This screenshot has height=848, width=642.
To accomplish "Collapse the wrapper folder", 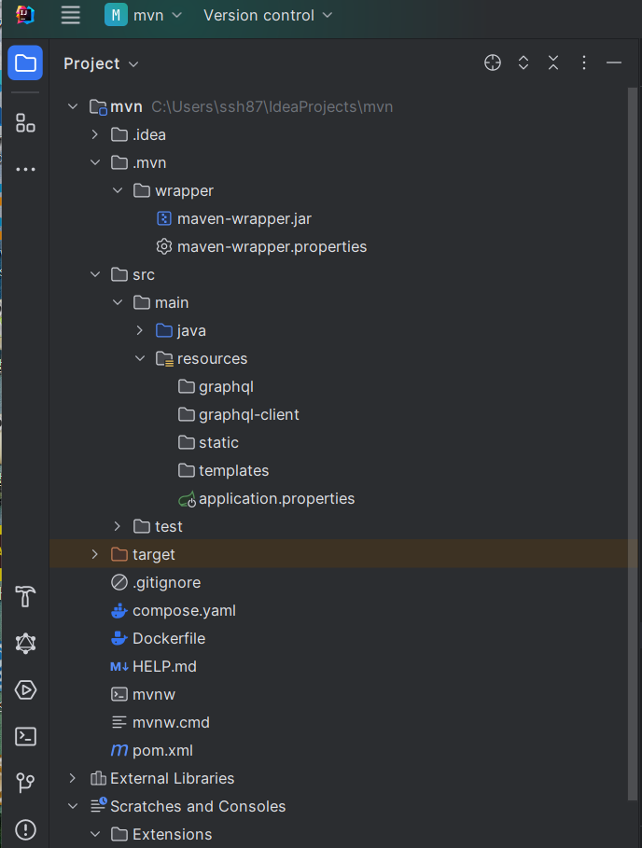I will pos(118,190).
